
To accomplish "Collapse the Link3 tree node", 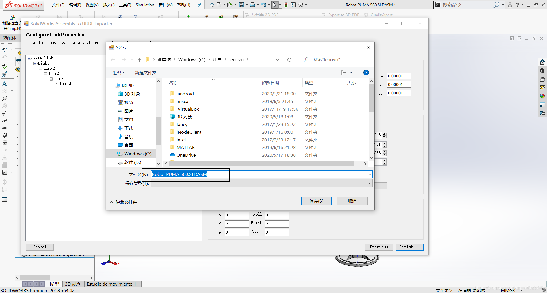I will coord(46,73).
